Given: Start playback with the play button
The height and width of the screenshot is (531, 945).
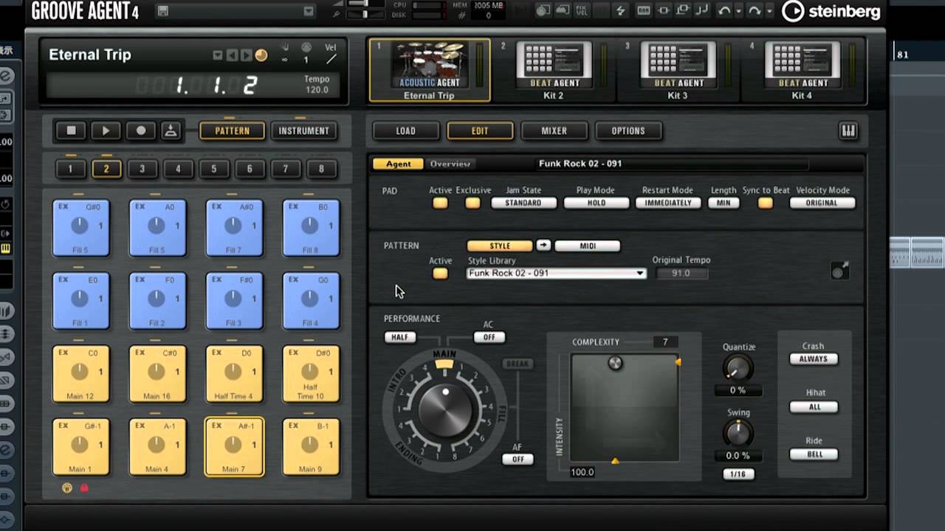Looking at the screenshot, I should click(x=106, y=131).
